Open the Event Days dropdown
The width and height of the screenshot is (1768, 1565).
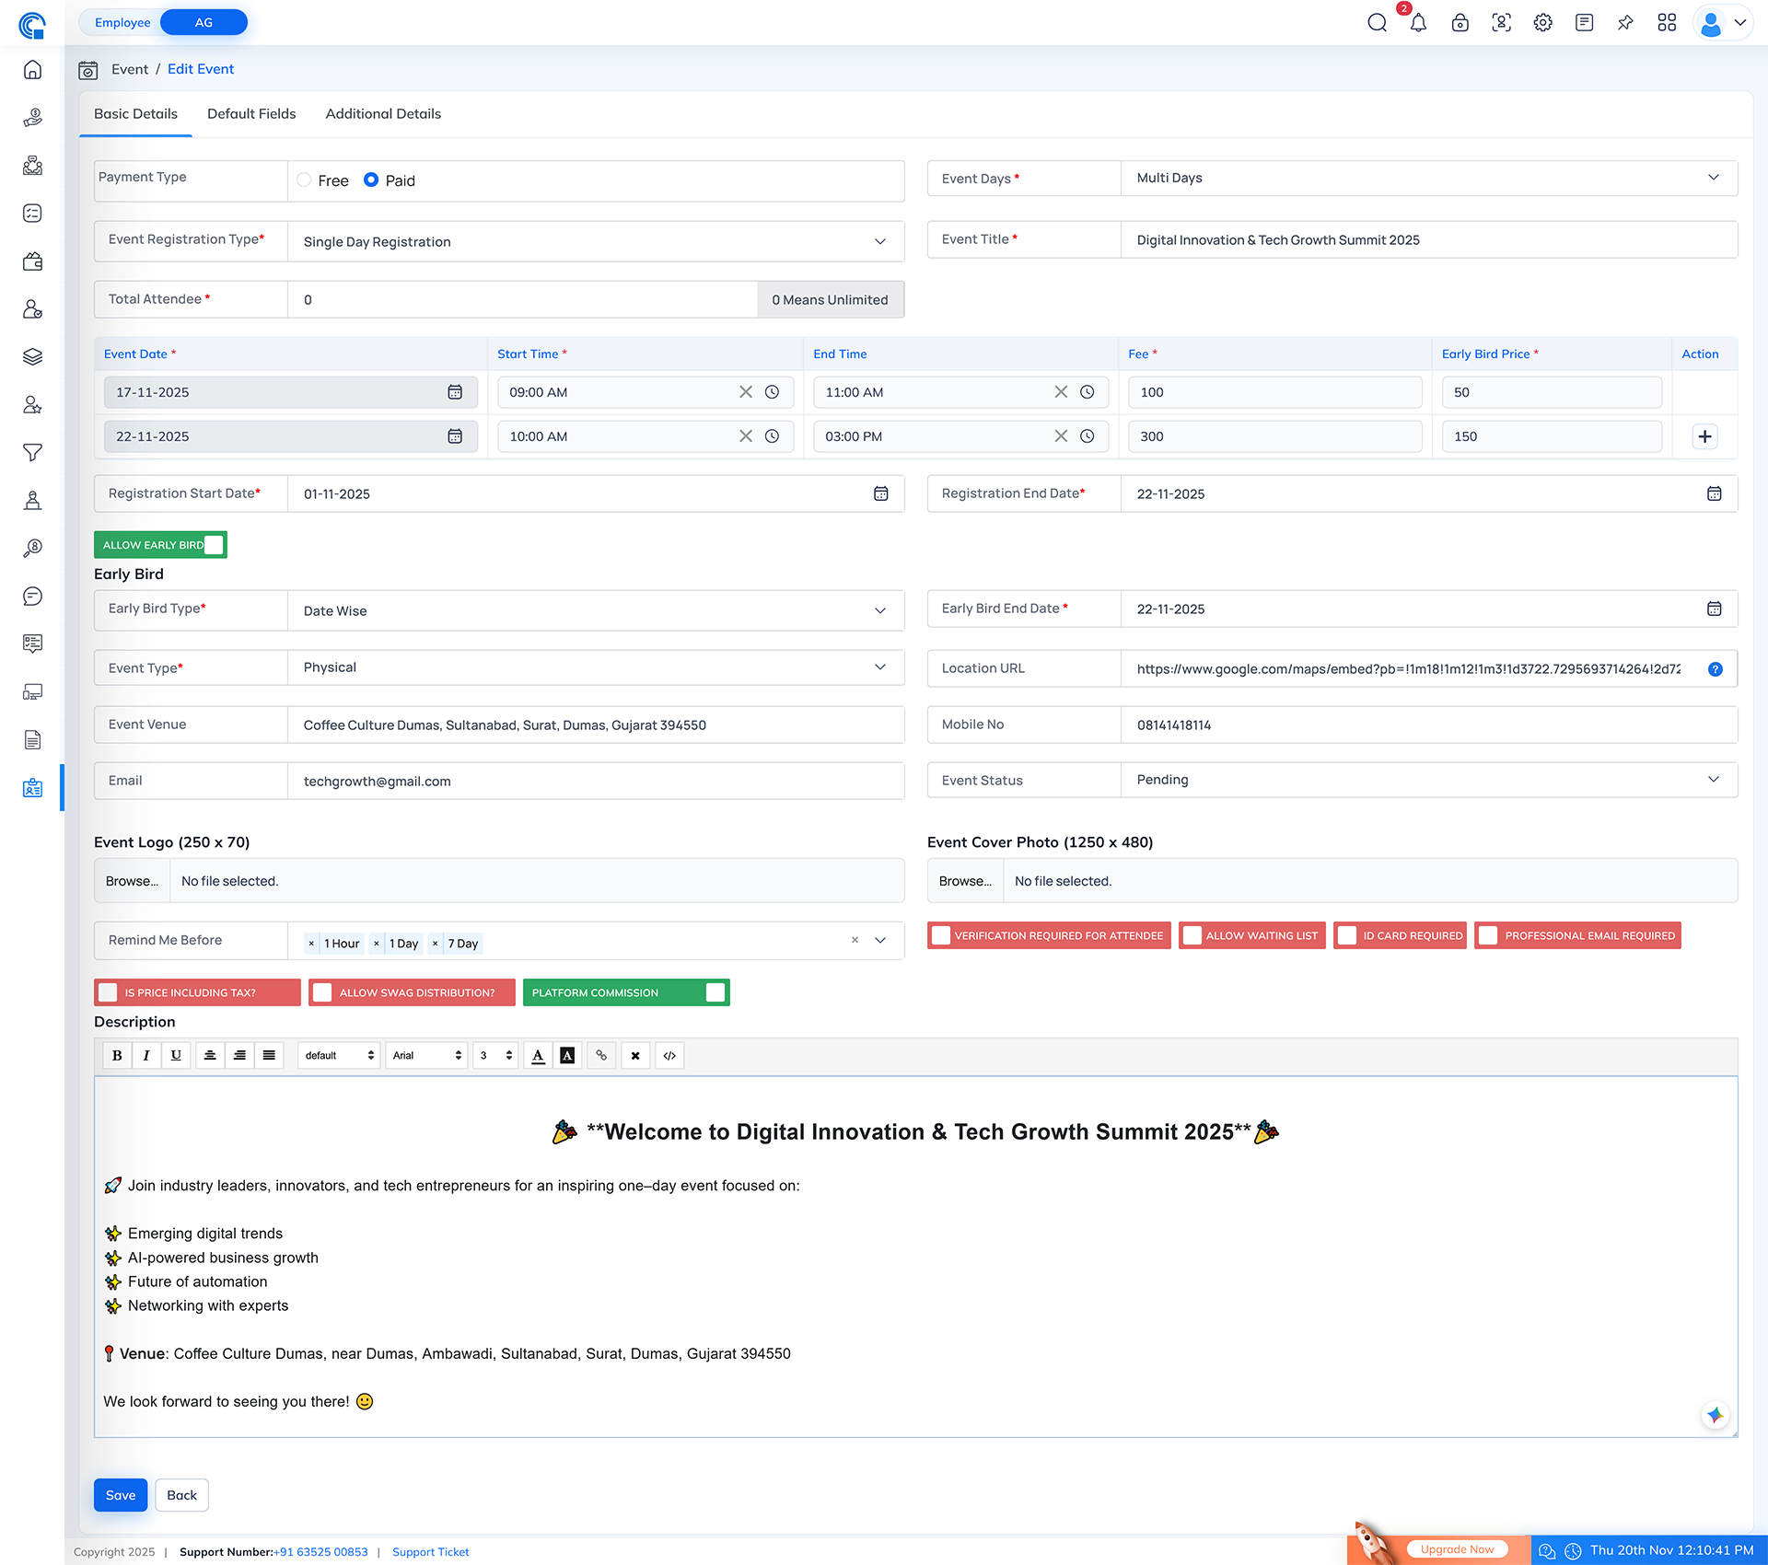pyautogui.click(x=1713, y=178)
